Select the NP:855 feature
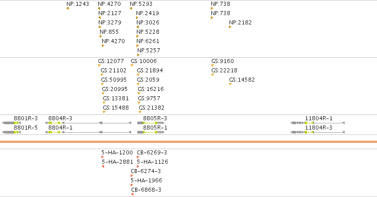Viewport: 377px width, 197px height. point(101,36)
